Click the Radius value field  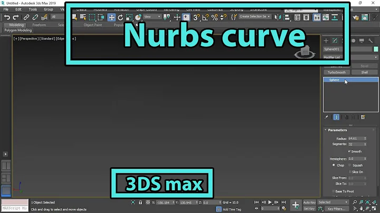pyautogui.click(x=356, y=139)
